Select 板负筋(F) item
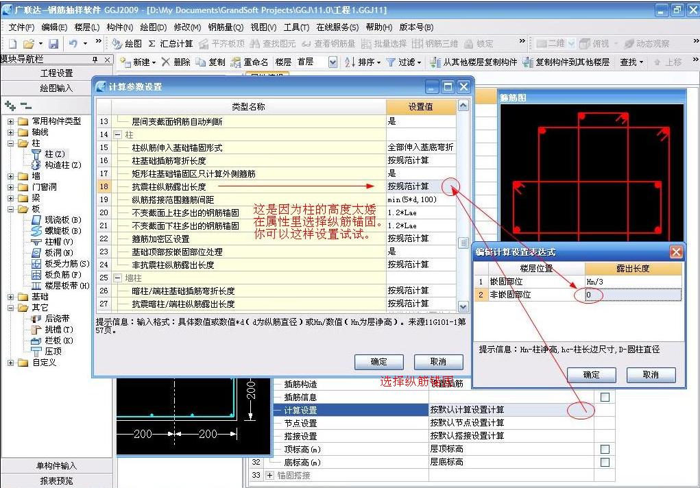 tap(57, 275)
